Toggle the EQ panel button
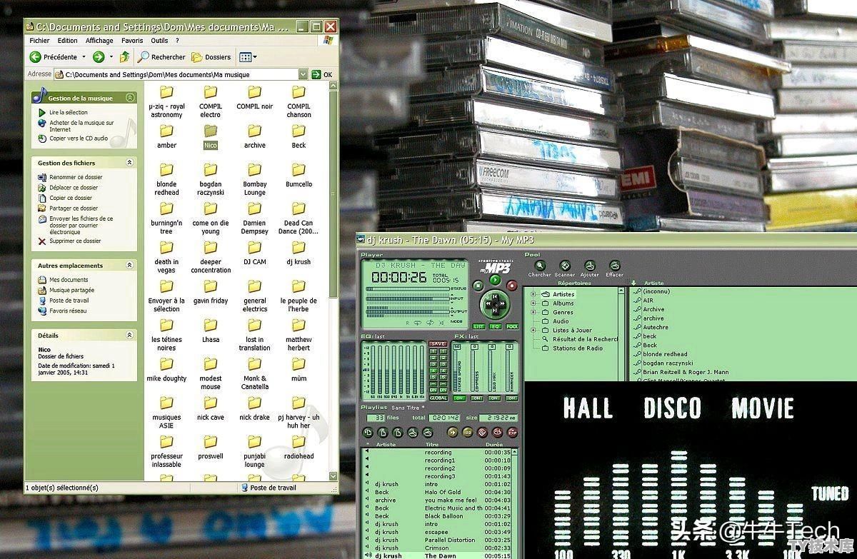This screenshot has height=559, width=857. coord(495,326)
